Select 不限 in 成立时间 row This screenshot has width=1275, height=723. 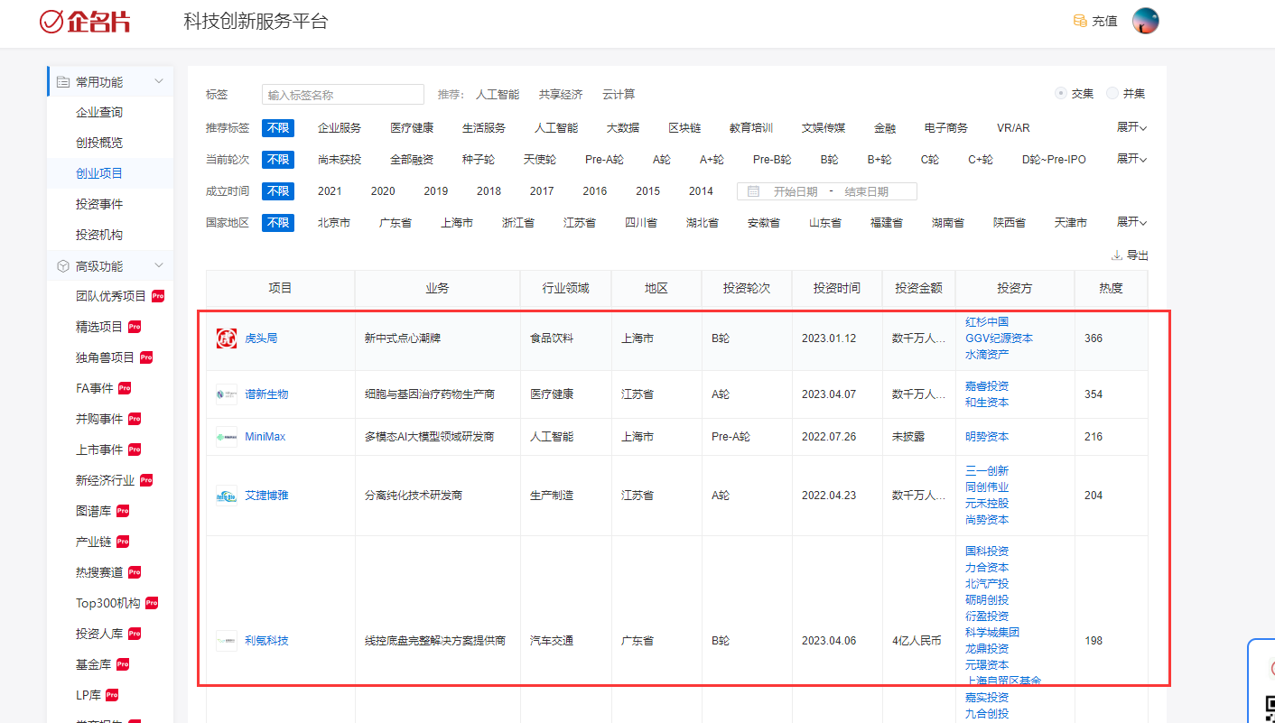[x=278, y=191]
